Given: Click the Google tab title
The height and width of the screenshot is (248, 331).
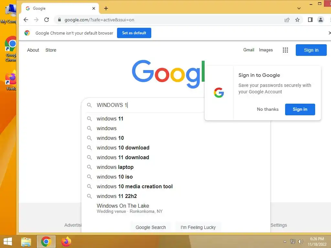Looking at the screenshot, I should point(39,8).
